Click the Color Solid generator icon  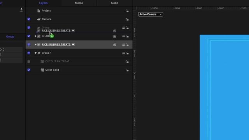point(42,70)
